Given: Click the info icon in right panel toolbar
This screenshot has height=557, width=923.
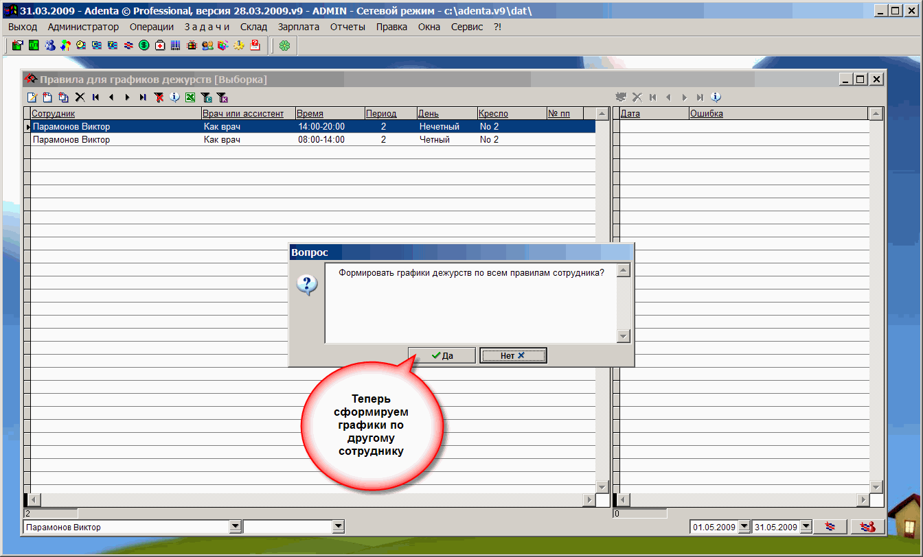Looking at the screenshot, I should (716, 97).
